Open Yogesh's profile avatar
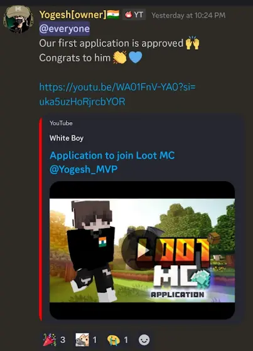 [x=18, y=19]
